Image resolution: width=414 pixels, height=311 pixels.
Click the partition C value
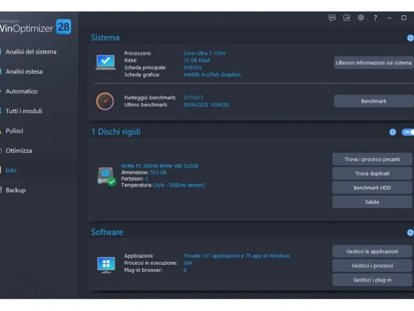(147, 179)
